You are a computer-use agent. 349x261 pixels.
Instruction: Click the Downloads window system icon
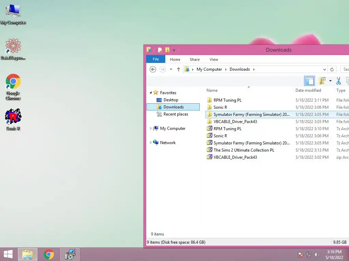click(149, 50)
